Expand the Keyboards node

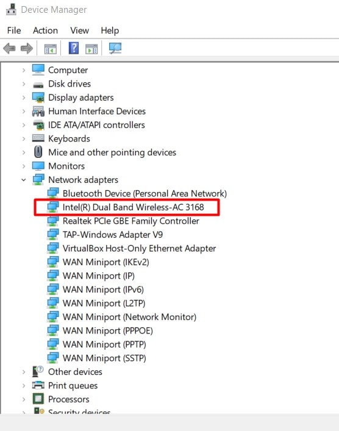click(24, 138)
